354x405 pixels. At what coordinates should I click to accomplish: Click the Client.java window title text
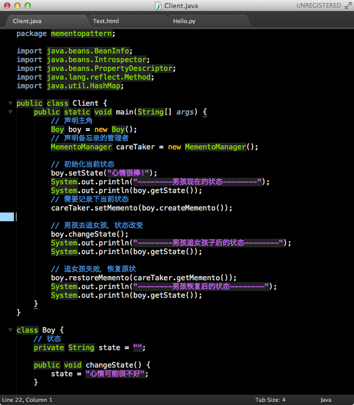(181, 6)
